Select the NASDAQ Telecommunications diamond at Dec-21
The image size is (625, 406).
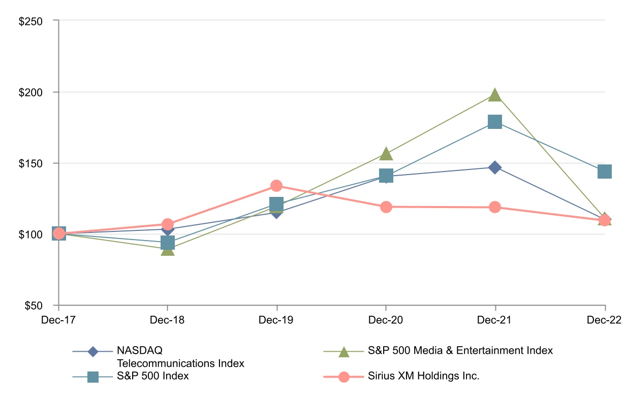point(495,167)
